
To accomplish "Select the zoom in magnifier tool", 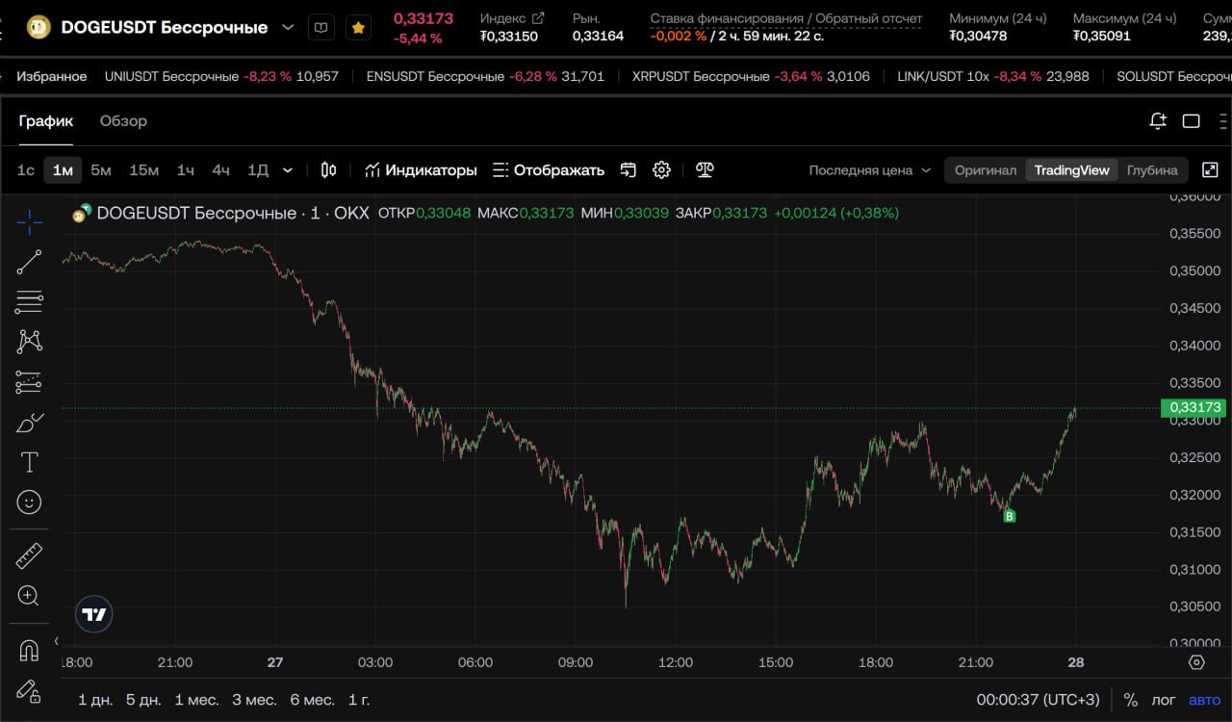I will [30, 596].
